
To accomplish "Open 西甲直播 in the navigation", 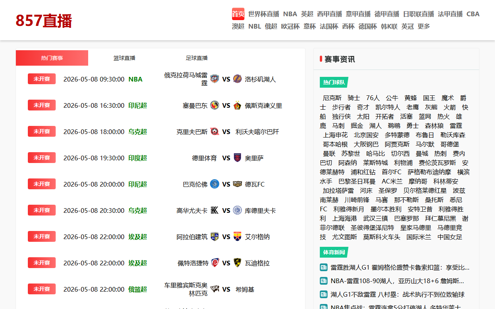I will click(x=329, y=14).
